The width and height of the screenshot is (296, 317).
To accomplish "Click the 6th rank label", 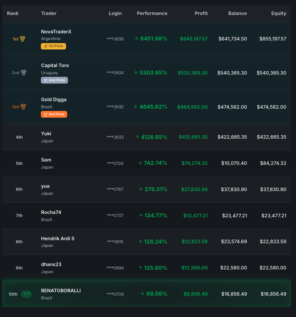I will pos(19,190).
